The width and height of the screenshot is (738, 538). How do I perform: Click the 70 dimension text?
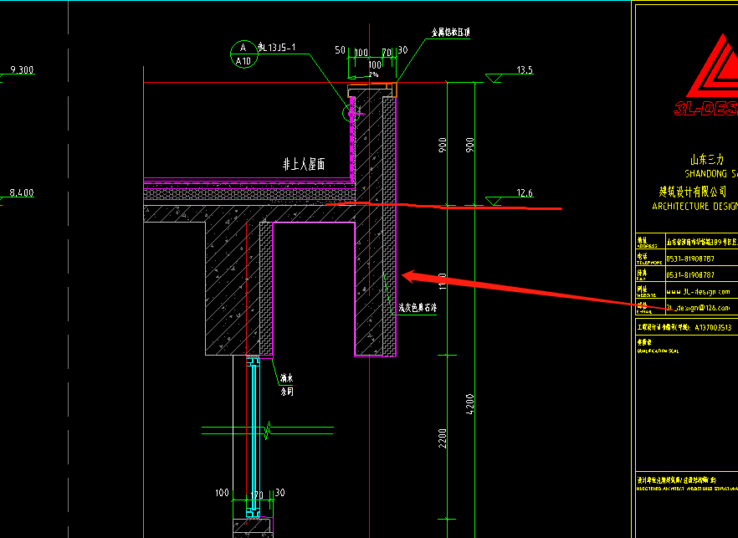click(387, 52)
